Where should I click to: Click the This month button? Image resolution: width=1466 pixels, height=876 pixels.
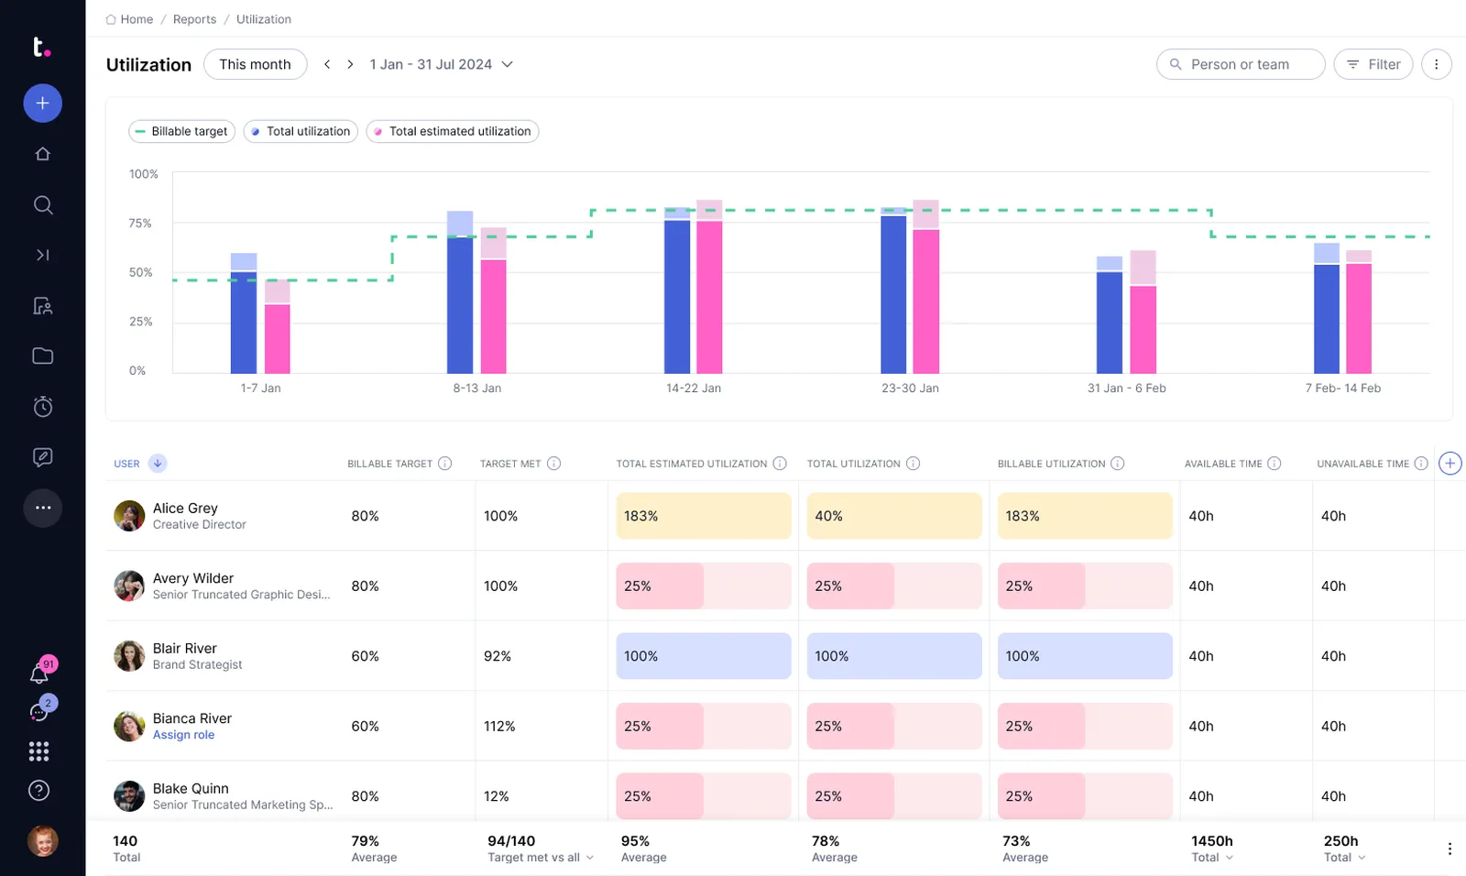255,65
